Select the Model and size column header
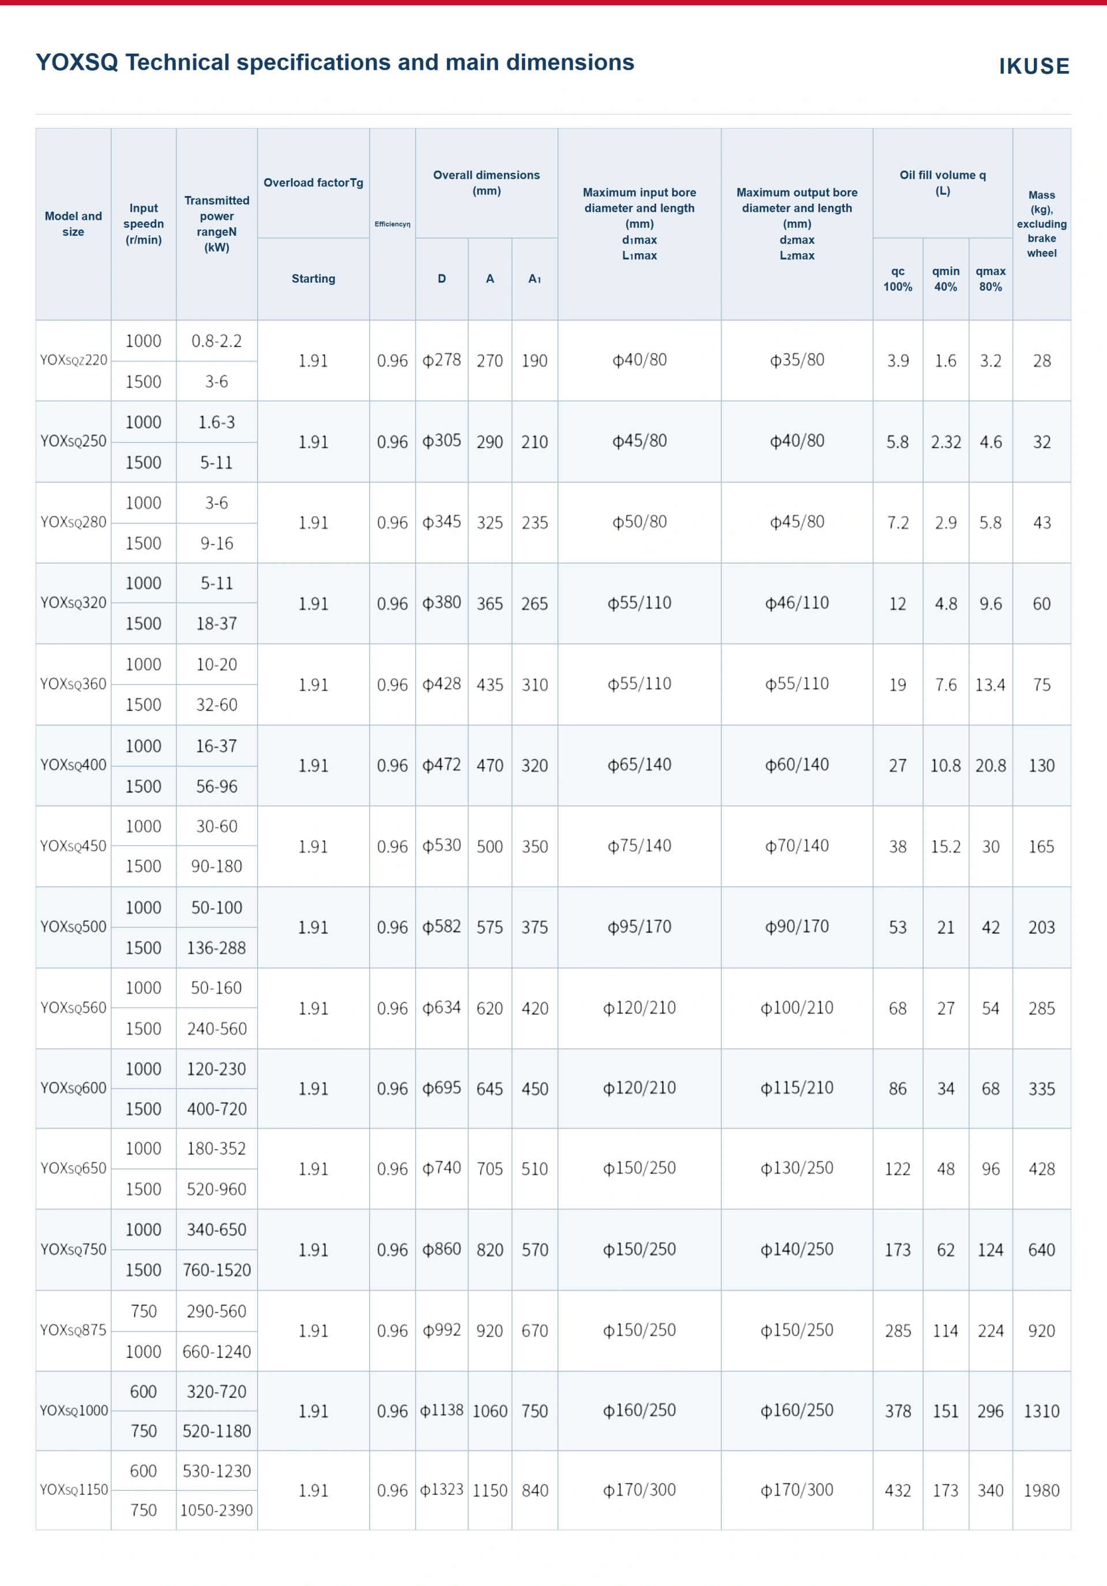 coord(73,224)
